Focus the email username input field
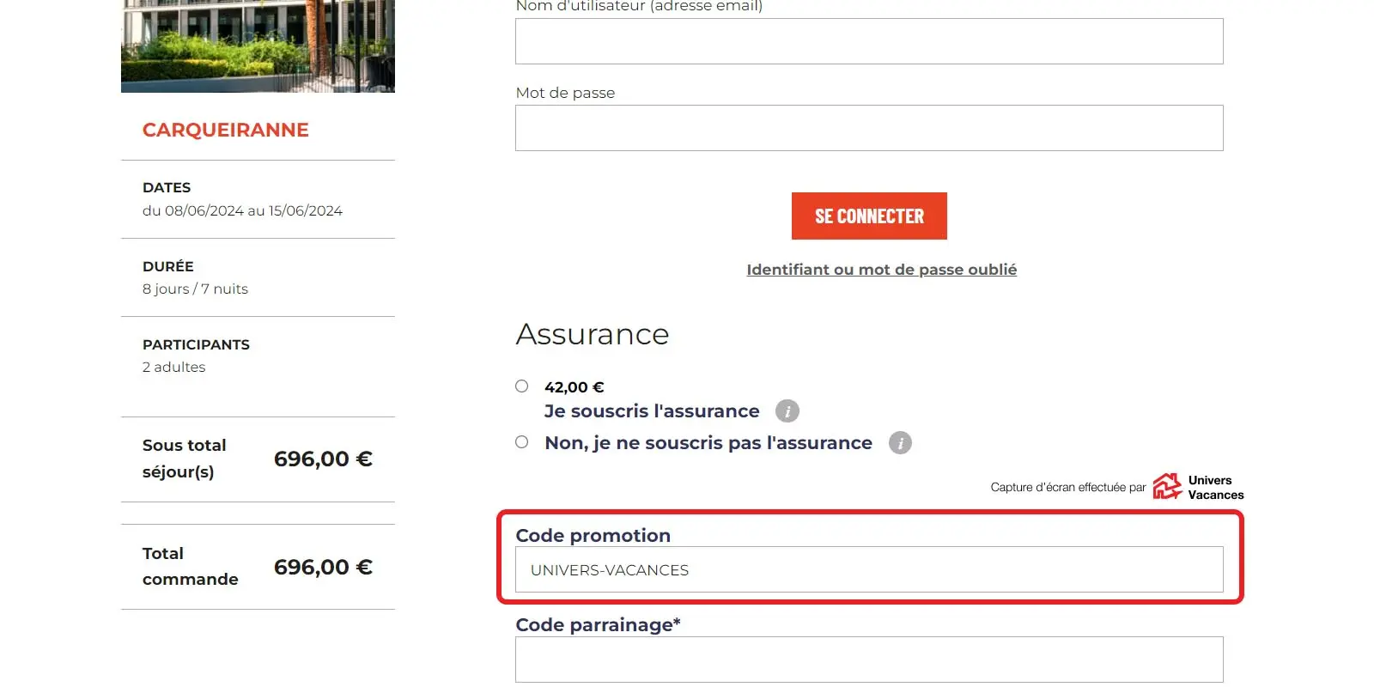Viewport: 1374px width, 687px height. (x=869, y=41)
